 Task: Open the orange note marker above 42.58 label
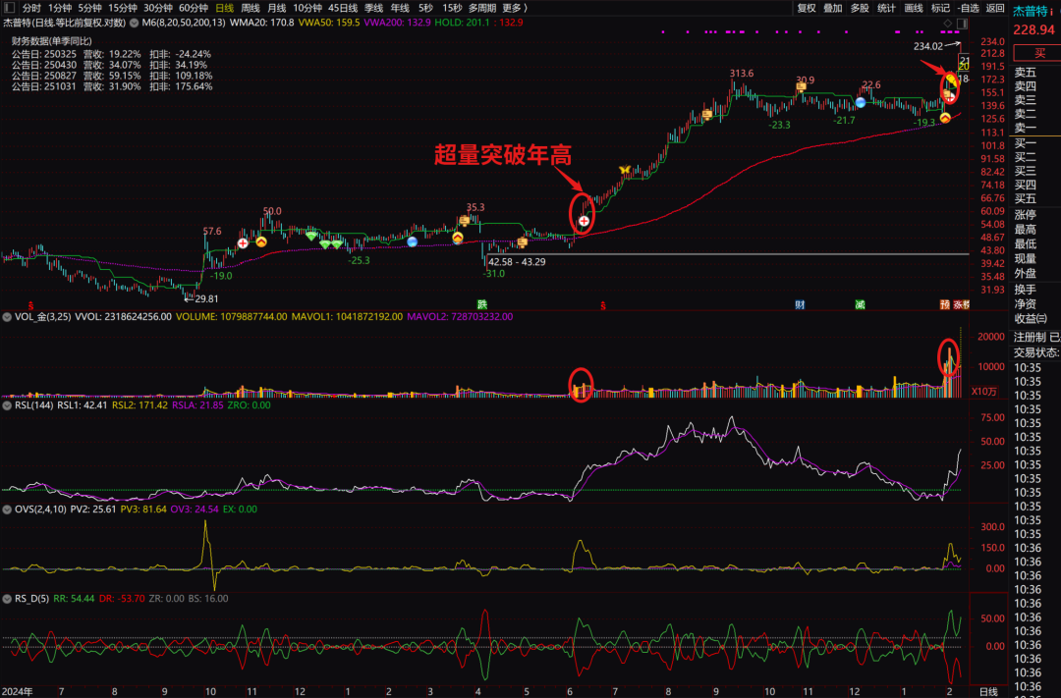click(x=523, y=242)
